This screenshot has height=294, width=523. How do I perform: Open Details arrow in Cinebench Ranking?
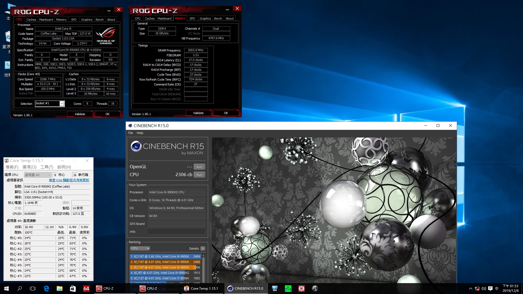click(x=203, y=249)
